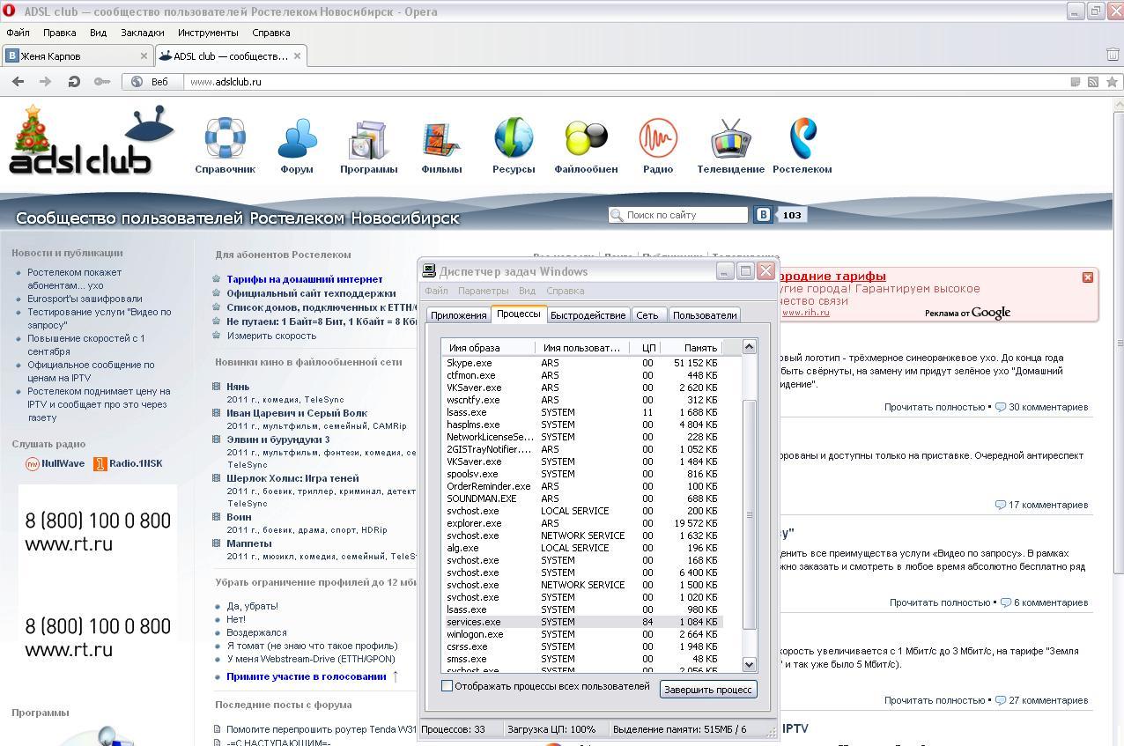Open the Фильмы film icon
1124x746 pixels.
pos(441,140)
